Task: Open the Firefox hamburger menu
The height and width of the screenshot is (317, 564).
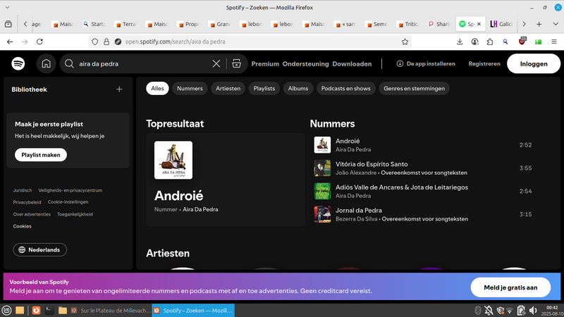Action: pos(553,42)
